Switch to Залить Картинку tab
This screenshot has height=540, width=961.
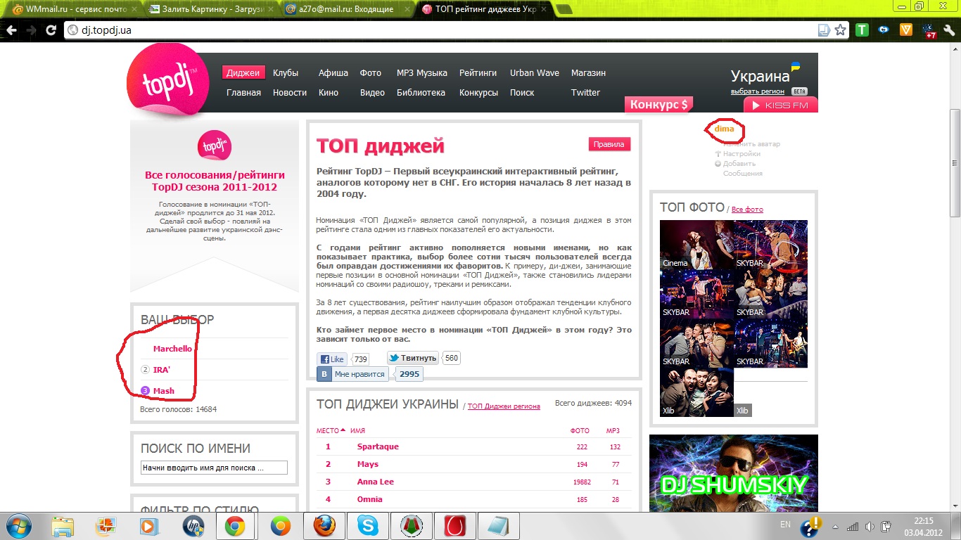[x=210, y=9]
